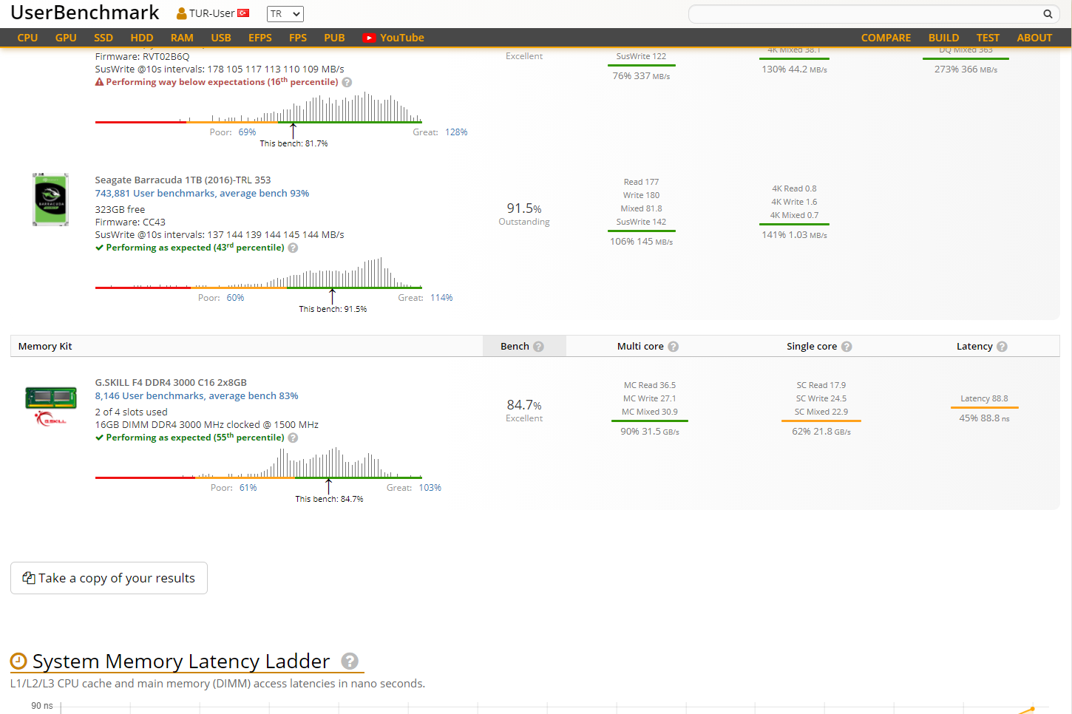1072x714 pixels.
Task: Open the RAM menu
Action: click(182, 38)
